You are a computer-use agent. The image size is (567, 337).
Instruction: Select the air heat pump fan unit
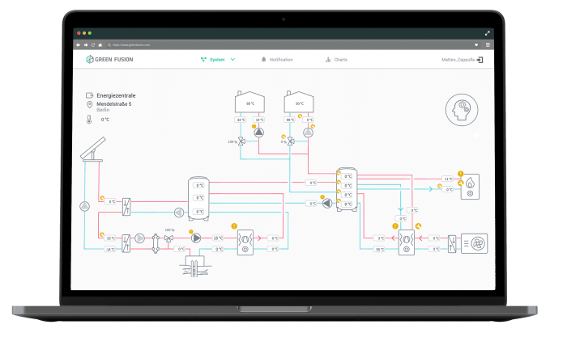tap(474, 242)
